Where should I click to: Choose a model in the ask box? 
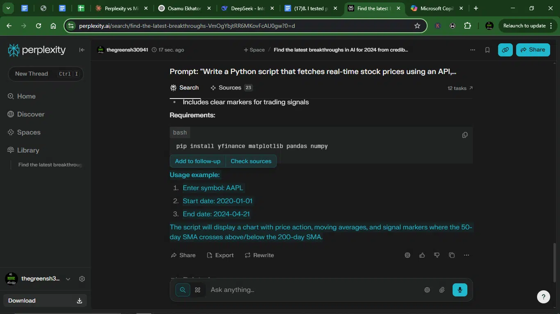point(427,290)
